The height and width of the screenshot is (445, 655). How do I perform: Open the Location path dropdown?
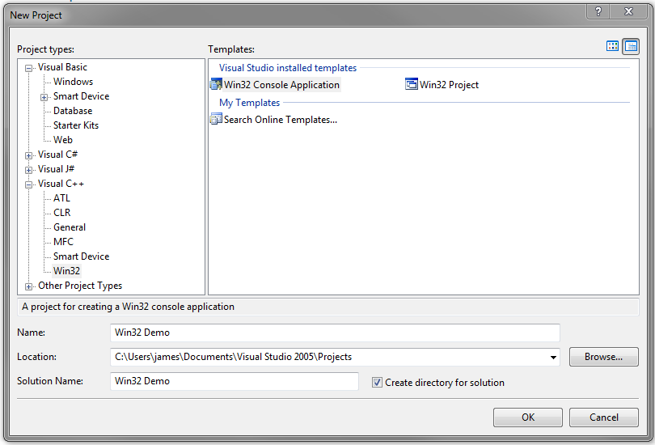[553, 357]
